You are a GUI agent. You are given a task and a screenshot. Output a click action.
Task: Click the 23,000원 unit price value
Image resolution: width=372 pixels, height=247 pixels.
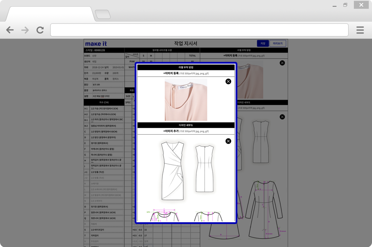pos(97,73)
